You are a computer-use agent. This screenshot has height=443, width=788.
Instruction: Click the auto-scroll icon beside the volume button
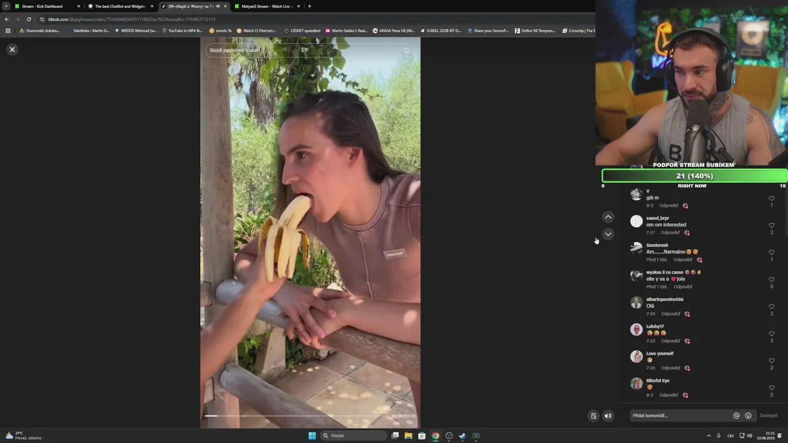point(593,416)
